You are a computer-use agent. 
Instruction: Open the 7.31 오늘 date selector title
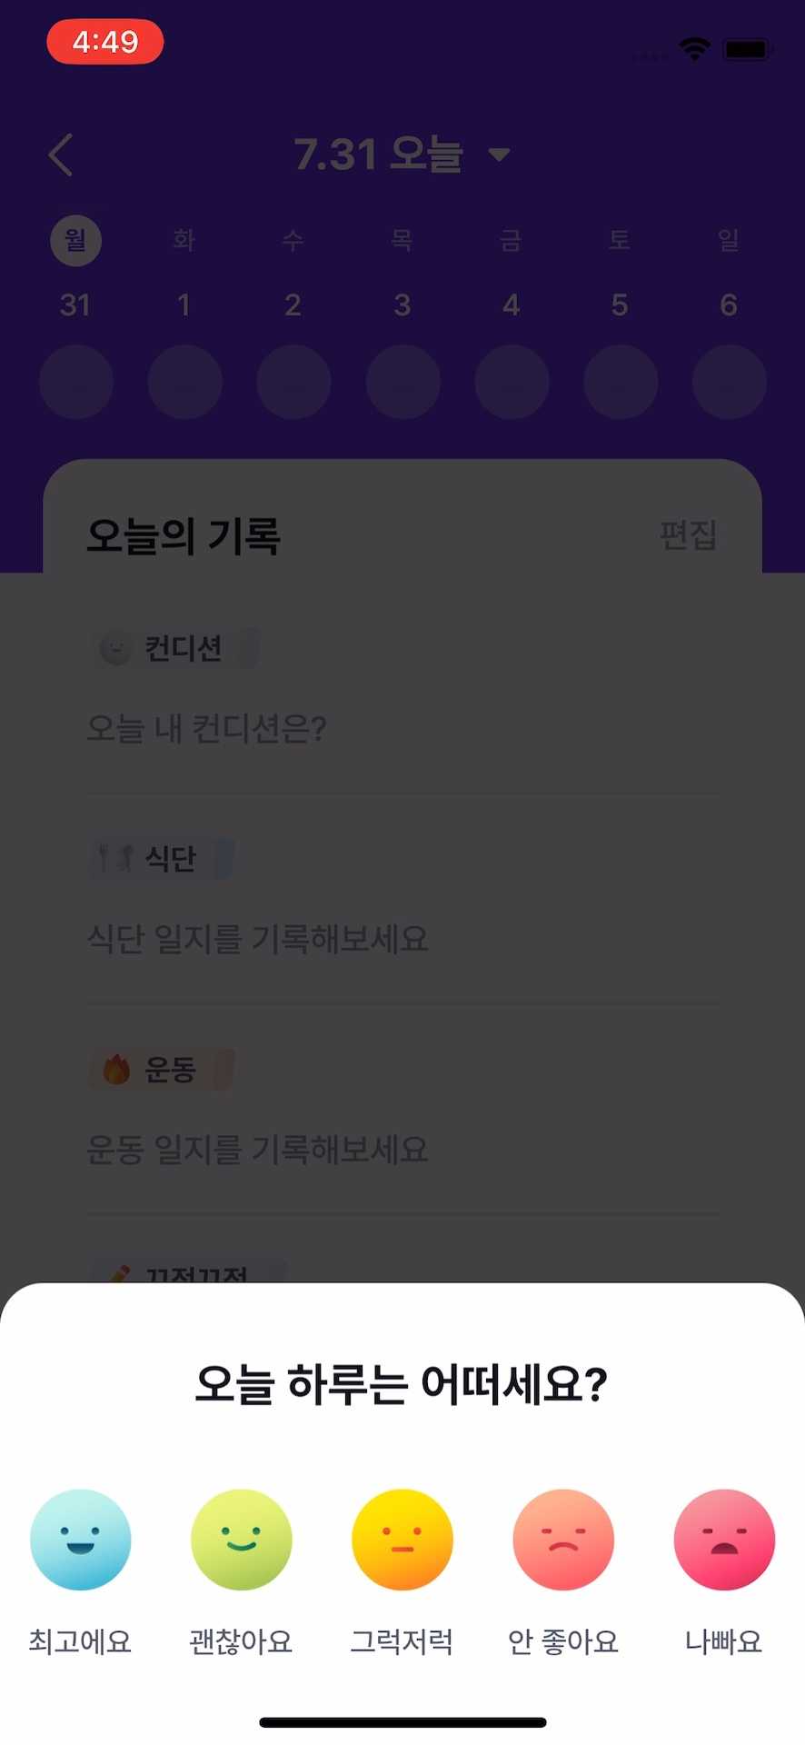click(x=378, y=155)
